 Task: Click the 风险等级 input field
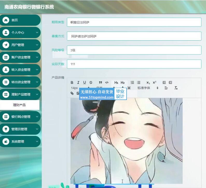coord(134,50)
